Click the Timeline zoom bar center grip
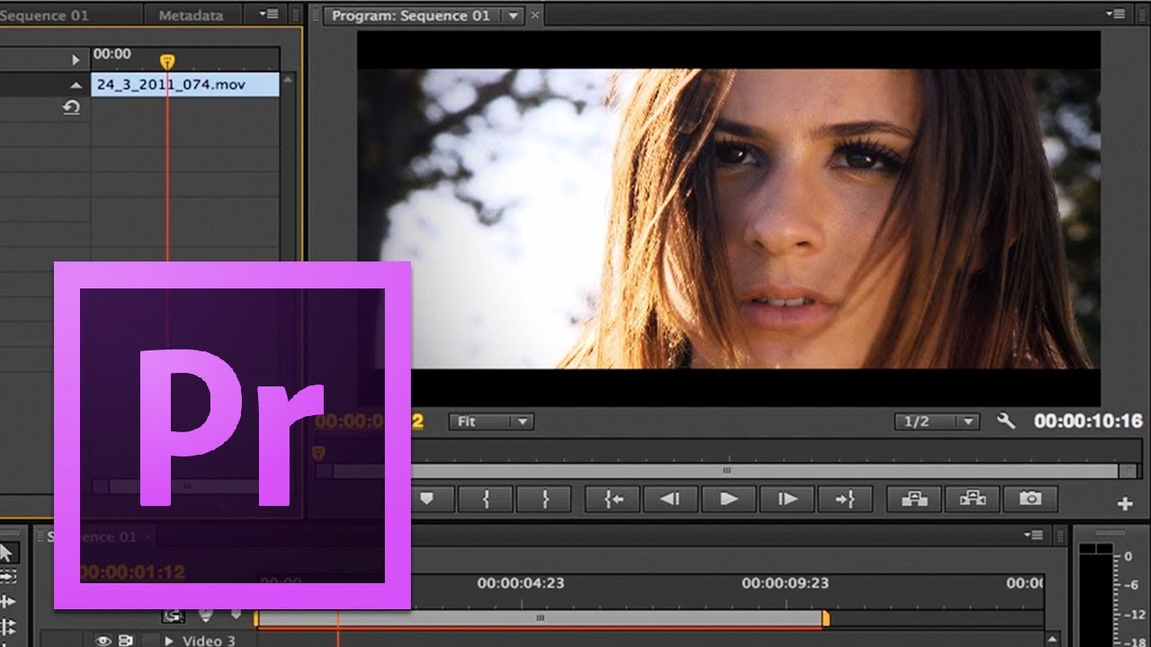The image size is (1151, 647). pyautogui.click(x=540, y=618)
